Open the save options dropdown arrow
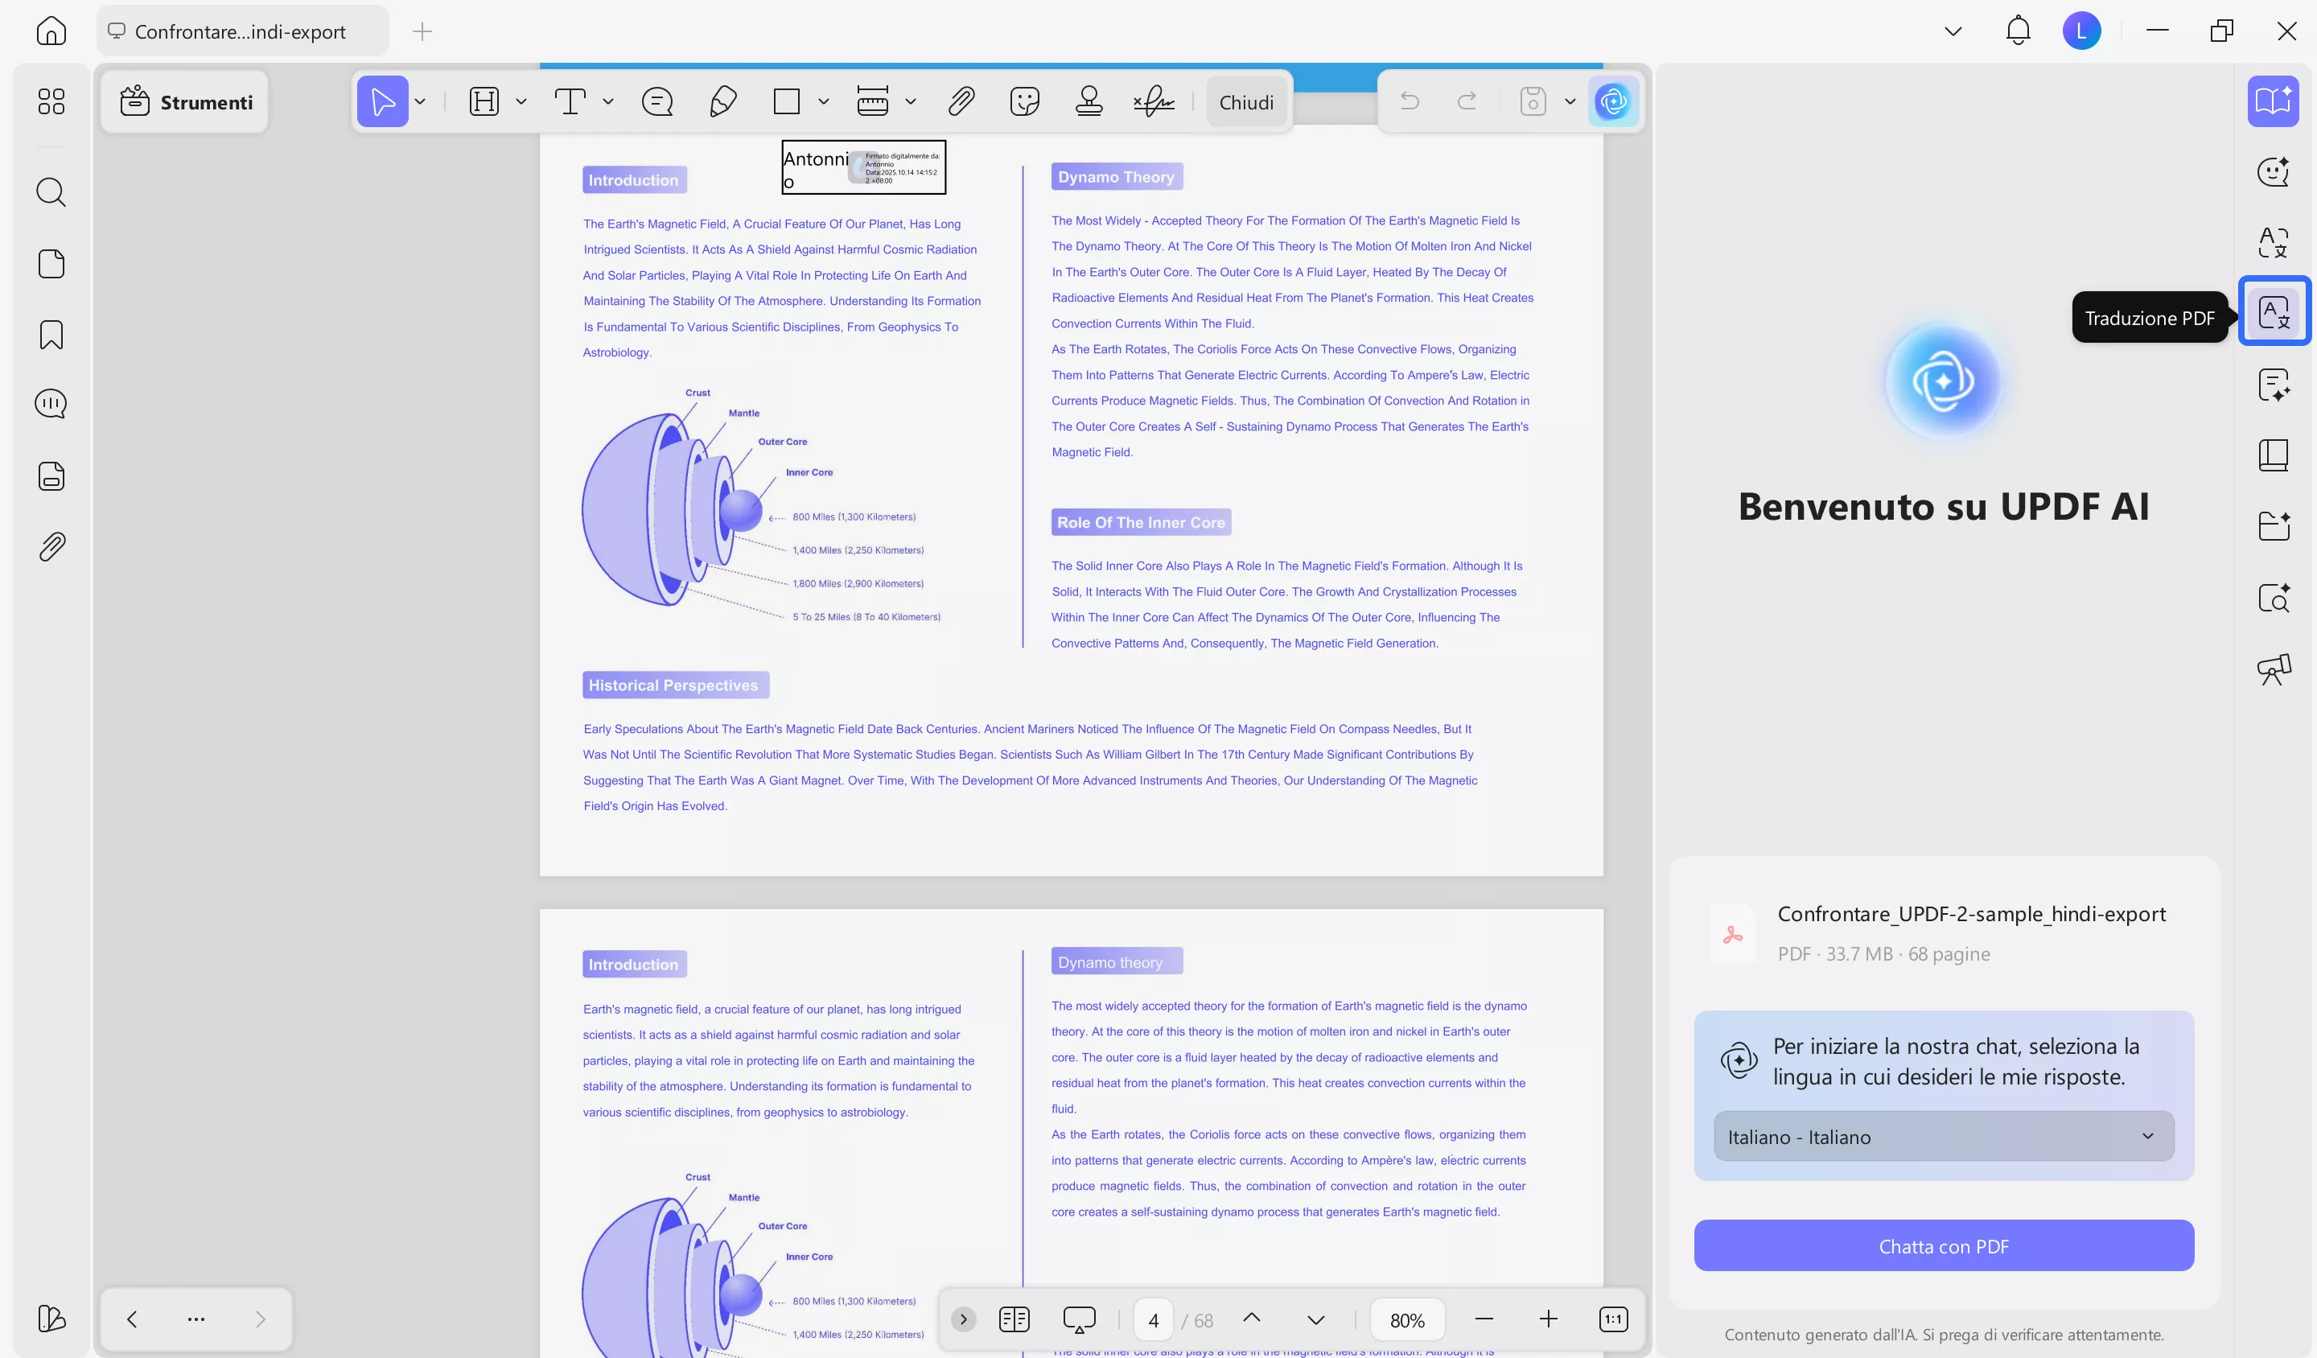Screen dimensions: 2317x1358 [x=1570, y=101]
